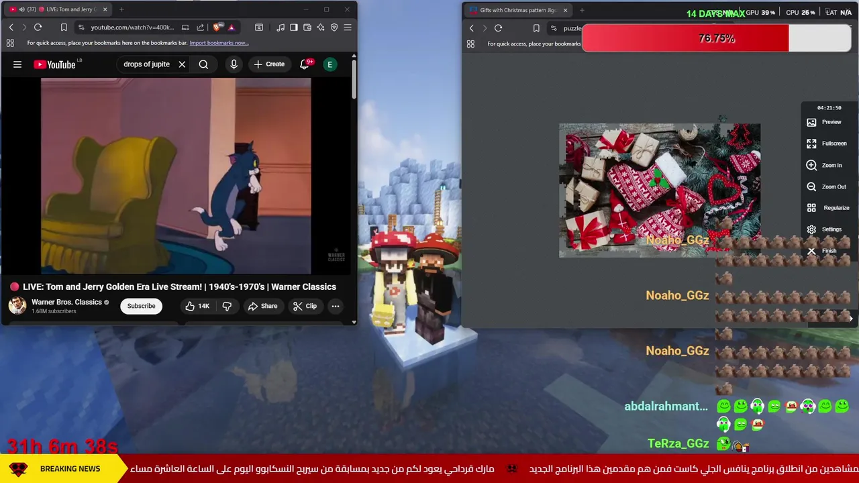The image size is (859, 483).
Task: Open Brave Shields lion icon
Action: 217,28
